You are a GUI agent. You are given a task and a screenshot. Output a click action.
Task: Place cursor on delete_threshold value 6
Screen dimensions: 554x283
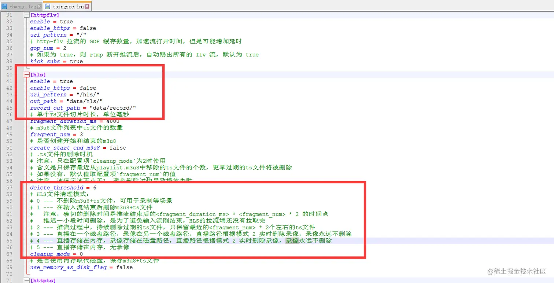click(95, 188)
